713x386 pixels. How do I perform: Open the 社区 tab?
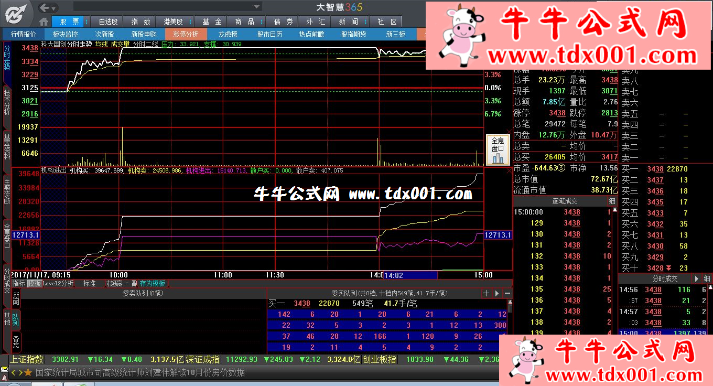tap(387, 22)
